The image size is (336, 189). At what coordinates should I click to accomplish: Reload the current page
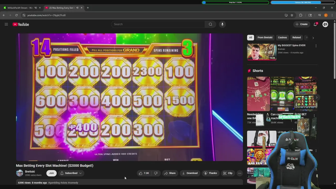point(16,15)
